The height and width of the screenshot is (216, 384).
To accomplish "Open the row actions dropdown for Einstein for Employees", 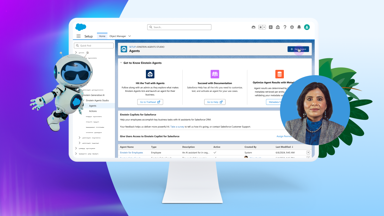I will 308,152.
